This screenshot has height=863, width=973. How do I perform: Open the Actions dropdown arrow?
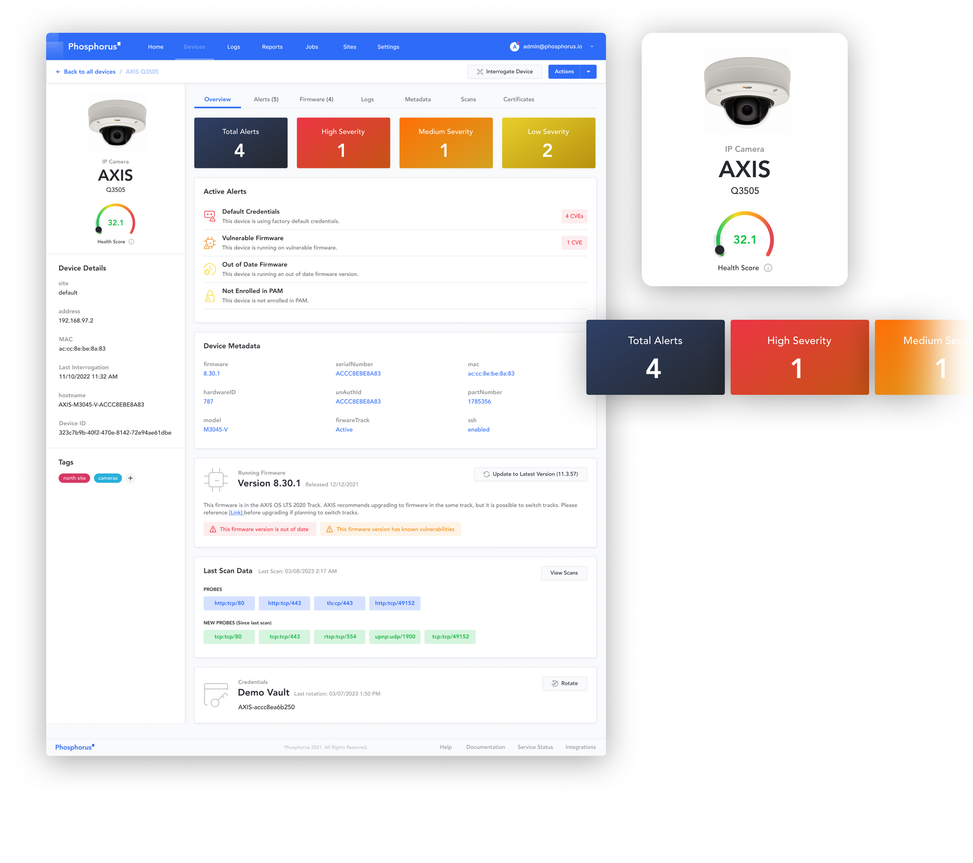(x=588, y=72)
